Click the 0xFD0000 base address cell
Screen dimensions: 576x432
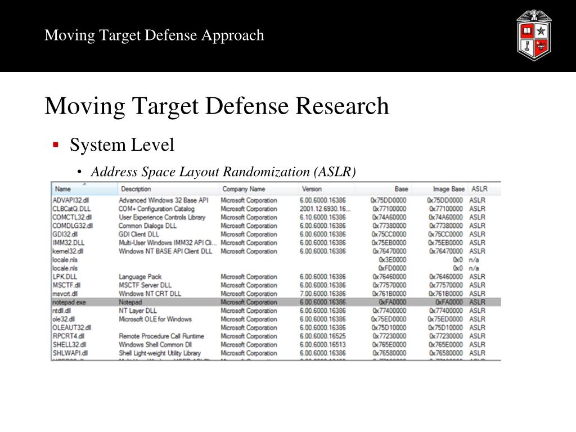click(392, 268)
